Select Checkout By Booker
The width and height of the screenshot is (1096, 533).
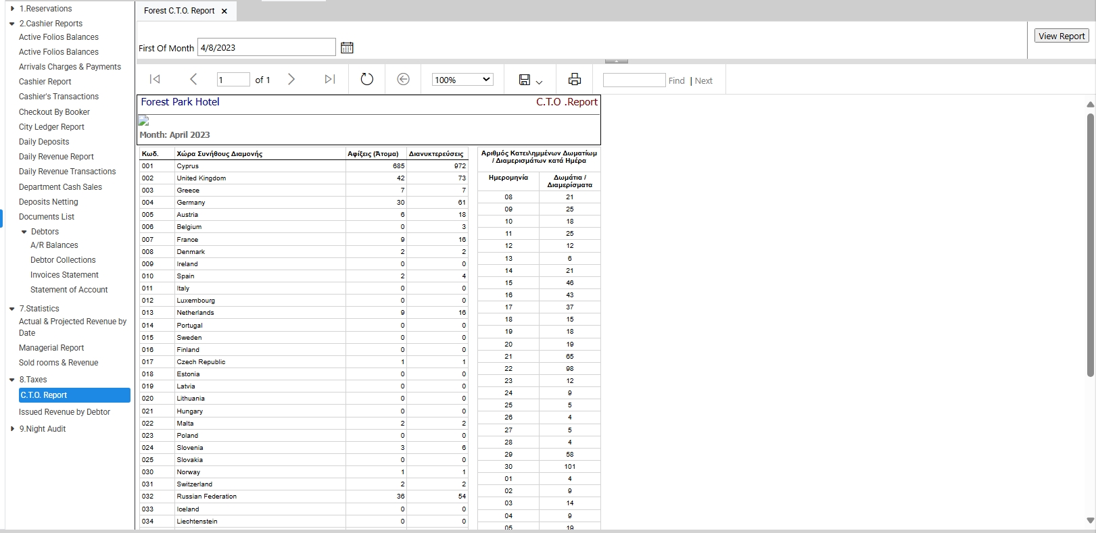tap(54, 112)
